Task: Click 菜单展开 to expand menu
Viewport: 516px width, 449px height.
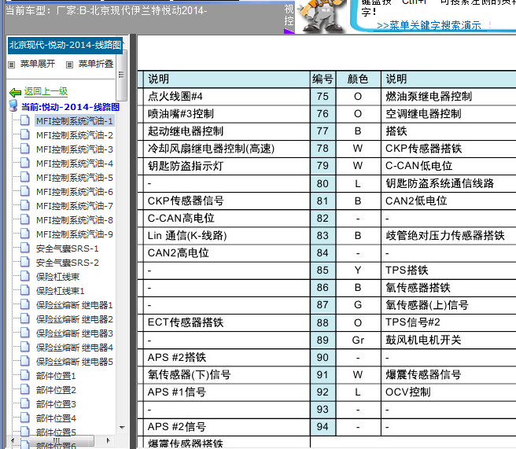Action: click(x=38, y=64)
